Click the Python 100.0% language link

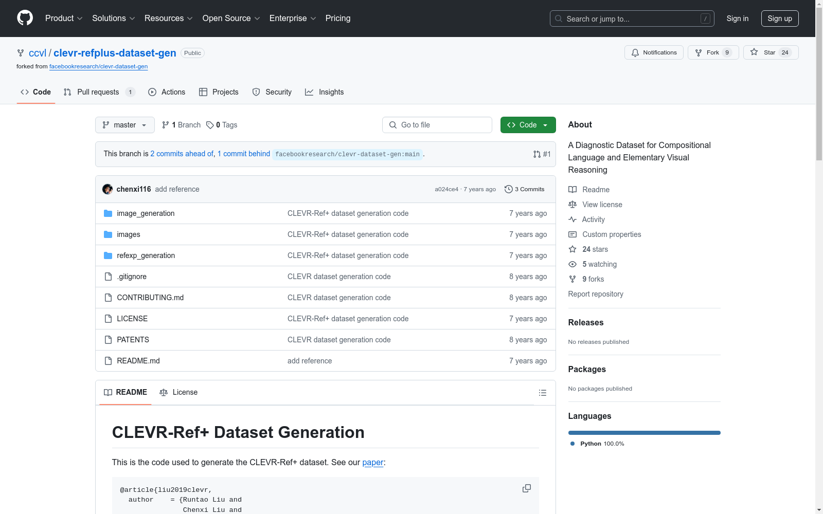tap(597, 444)
